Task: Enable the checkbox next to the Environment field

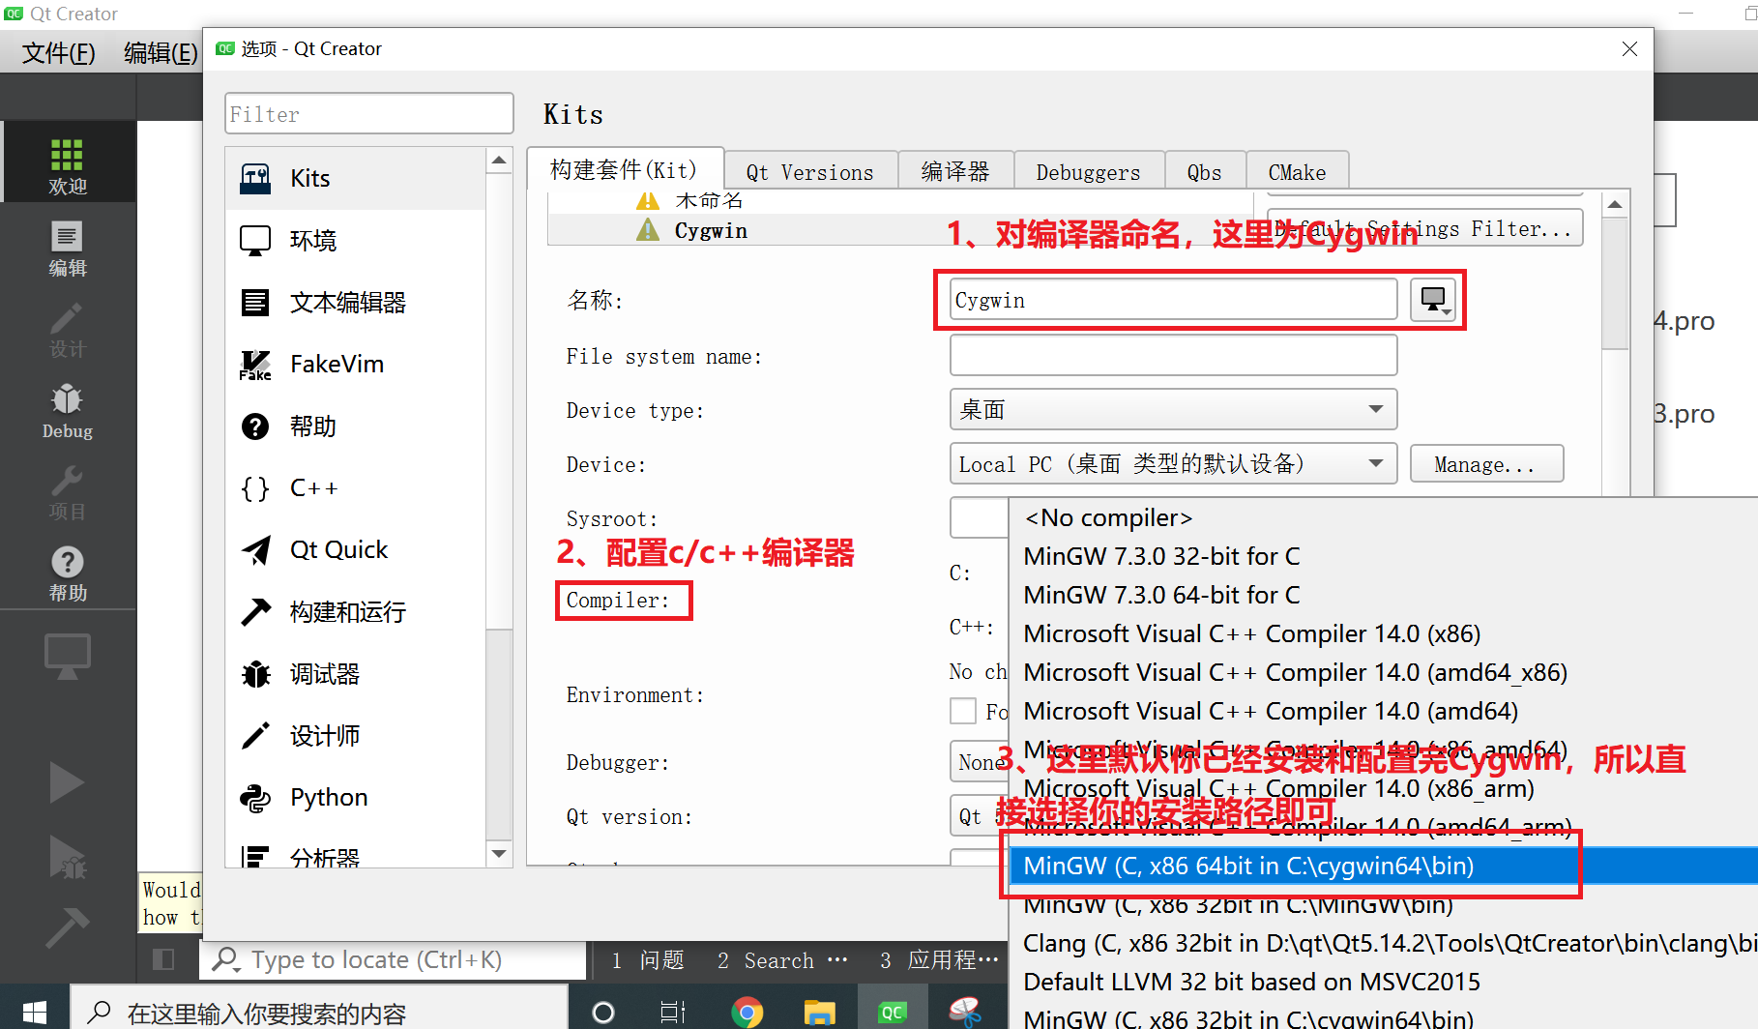Action: [x=963, y=711]
